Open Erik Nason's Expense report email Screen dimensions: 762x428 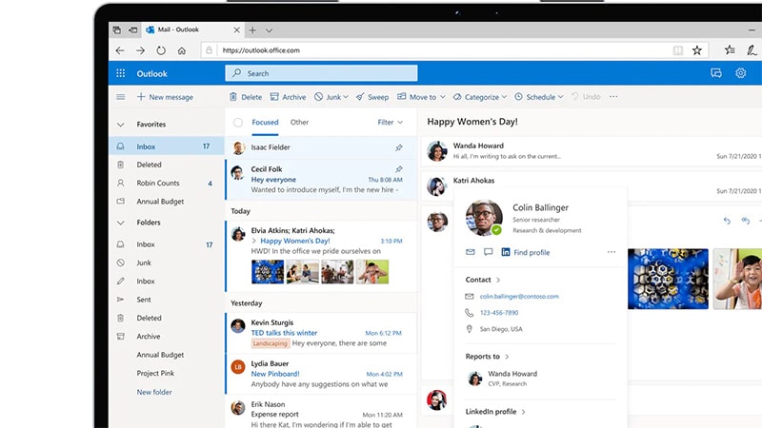(321, 414)
